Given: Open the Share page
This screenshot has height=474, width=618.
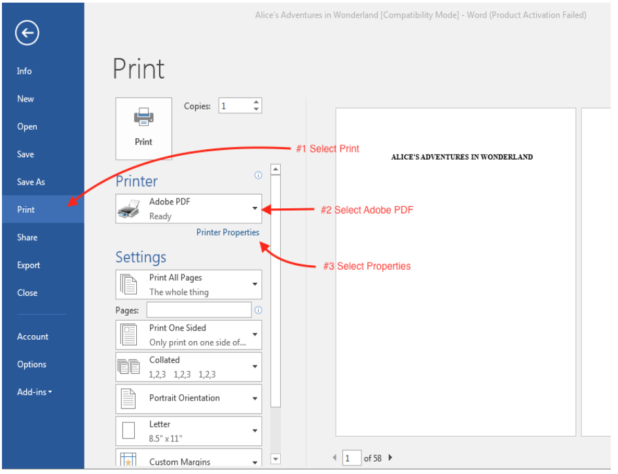Looking at the screenshot, I should (x=27, y=238).
